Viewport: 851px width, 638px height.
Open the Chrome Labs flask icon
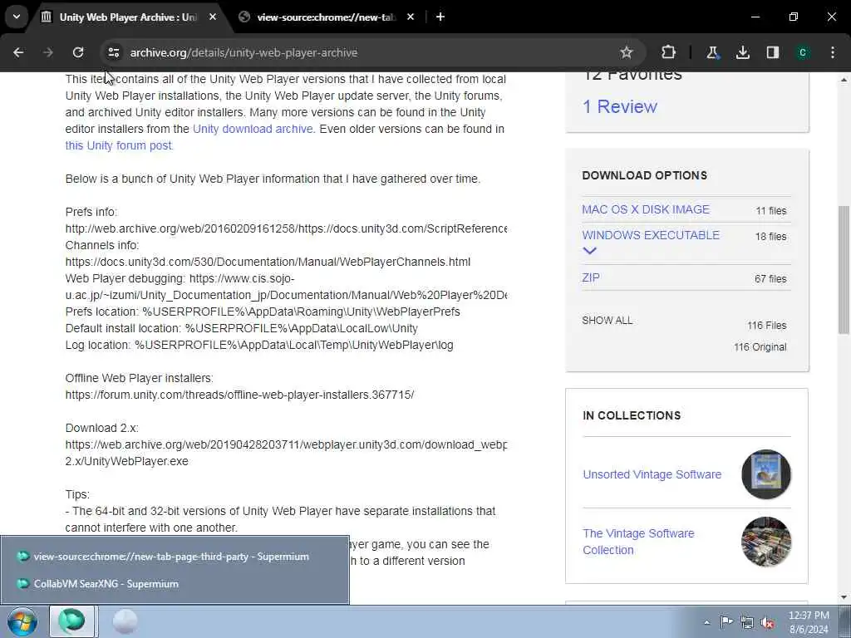712,52
